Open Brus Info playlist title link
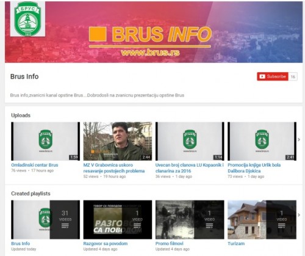 pyautogui.click(x=21, y=244)
